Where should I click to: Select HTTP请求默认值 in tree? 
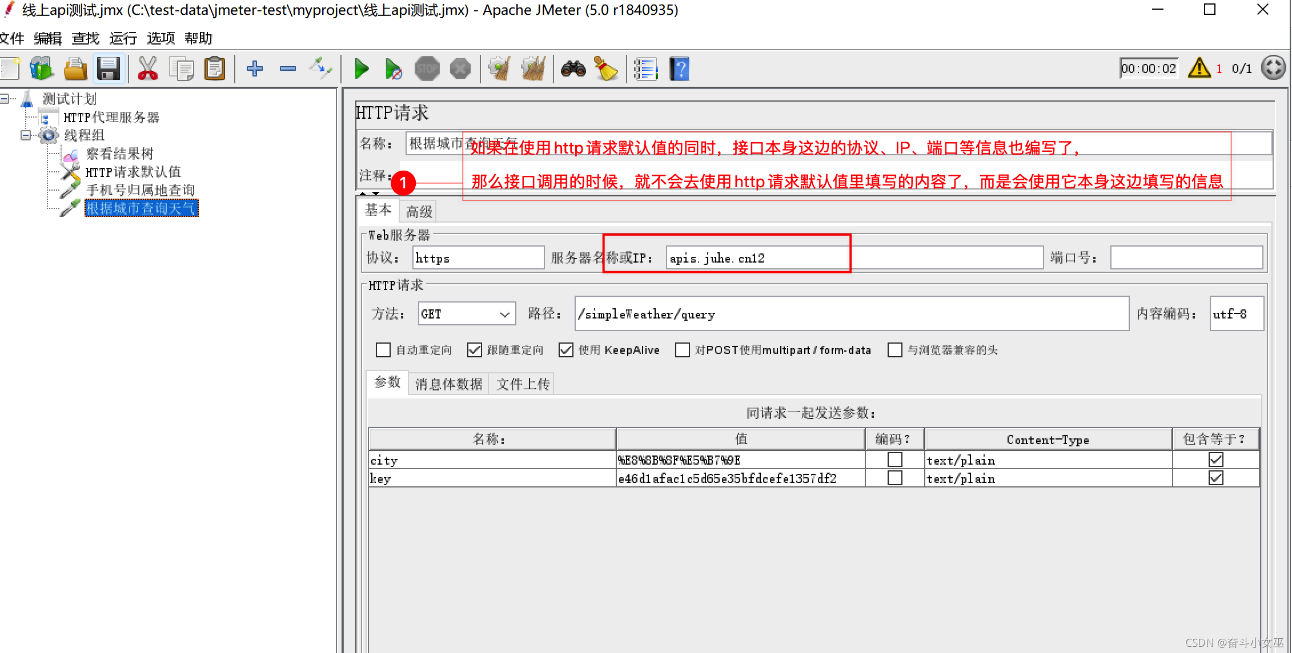(x=133, y=172)
